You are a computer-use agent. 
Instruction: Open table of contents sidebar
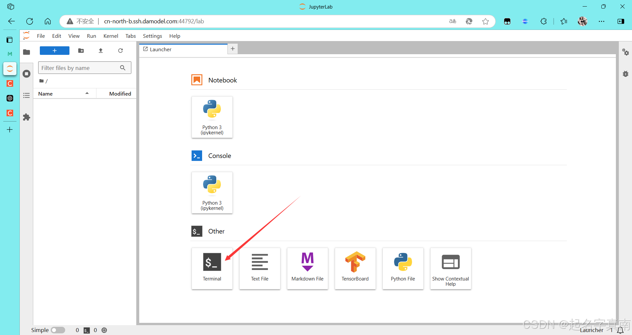(x=27, y=96)
